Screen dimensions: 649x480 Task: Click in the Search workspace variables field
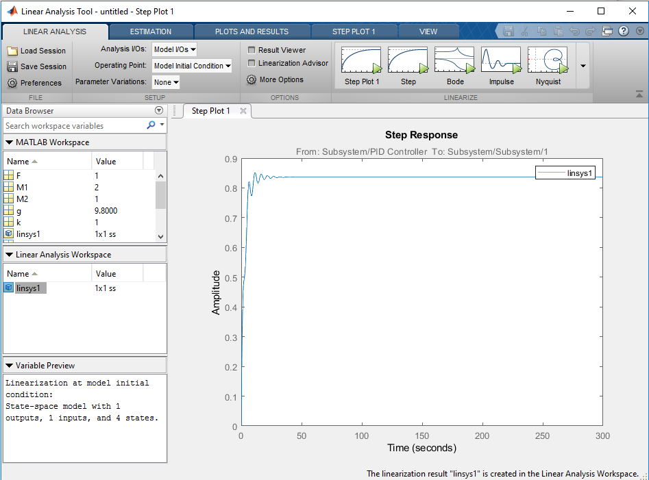click(75, 126)
